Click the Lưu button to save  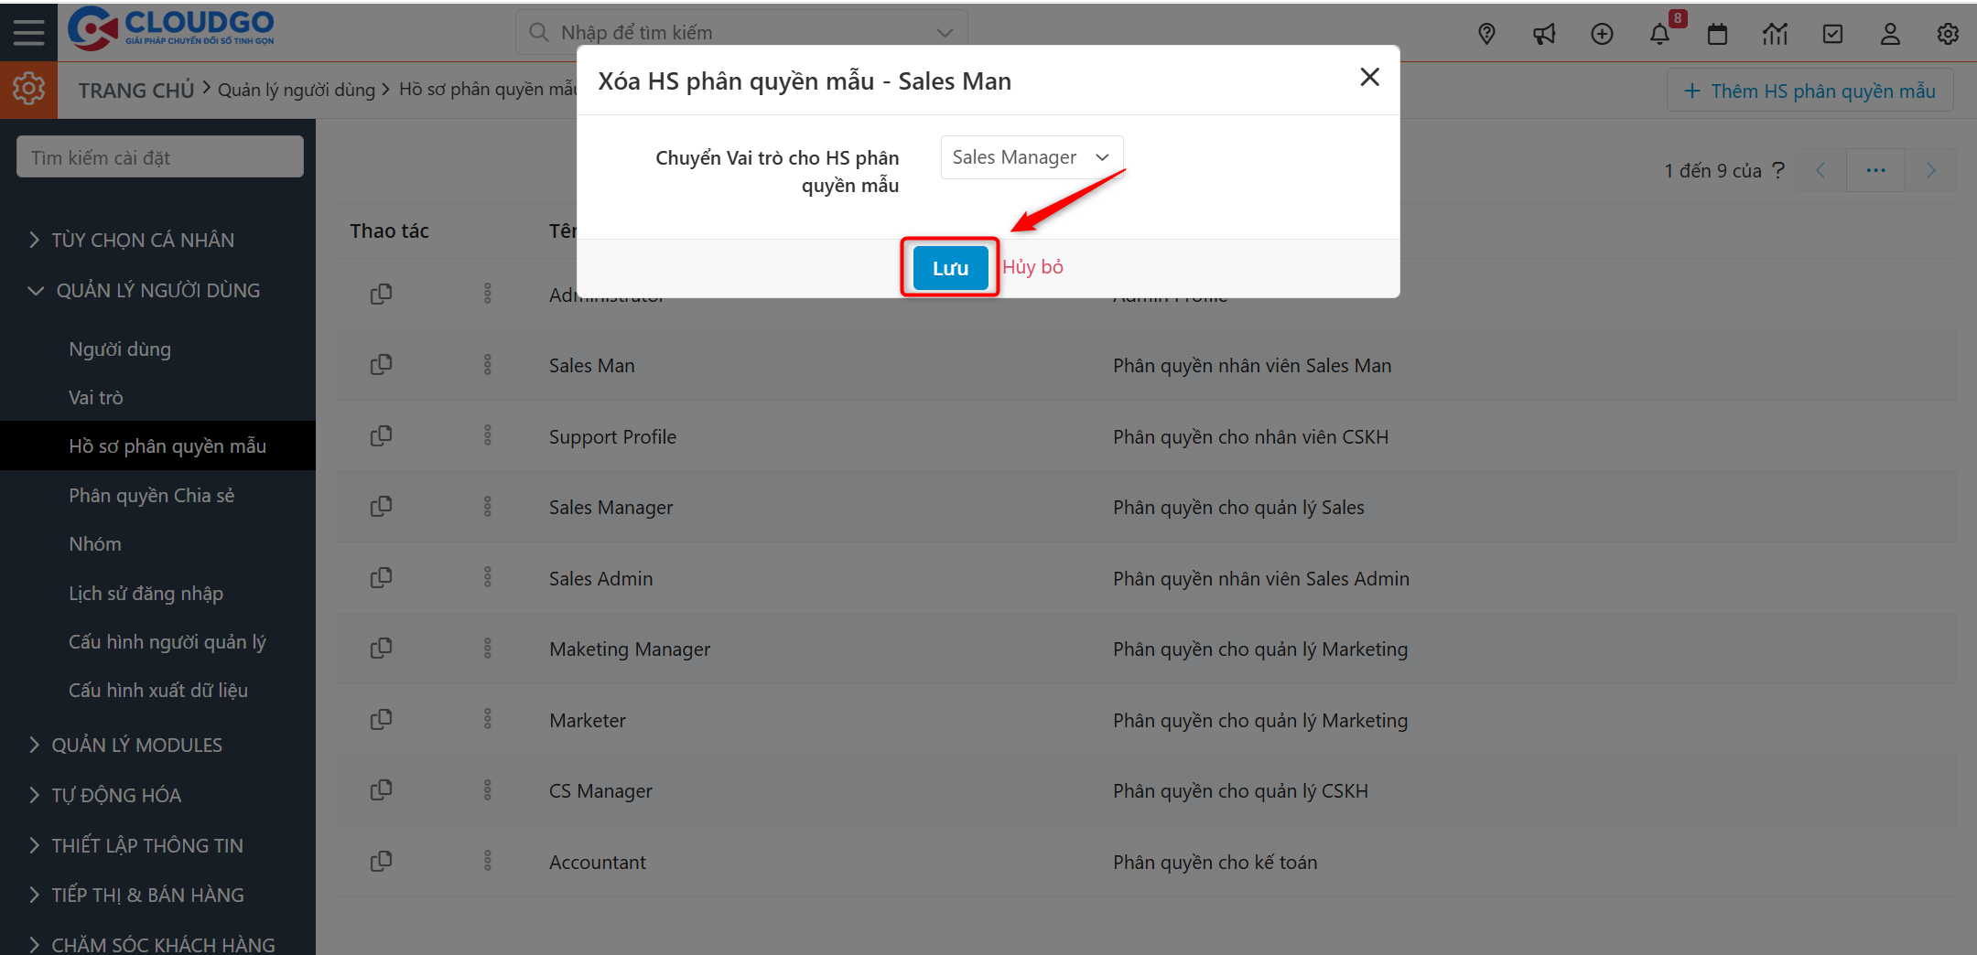tap(949, 267)
